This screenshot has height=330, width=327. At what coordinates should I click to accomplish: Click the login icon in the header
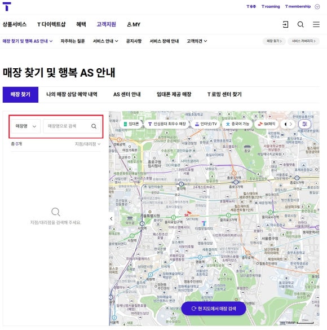pos(285,24)
